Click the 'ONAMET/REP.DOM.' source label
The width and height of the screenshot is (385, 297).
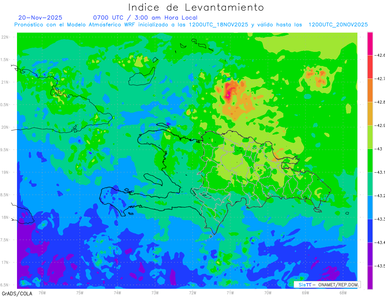pyautogui.click(x=339, y=285)
